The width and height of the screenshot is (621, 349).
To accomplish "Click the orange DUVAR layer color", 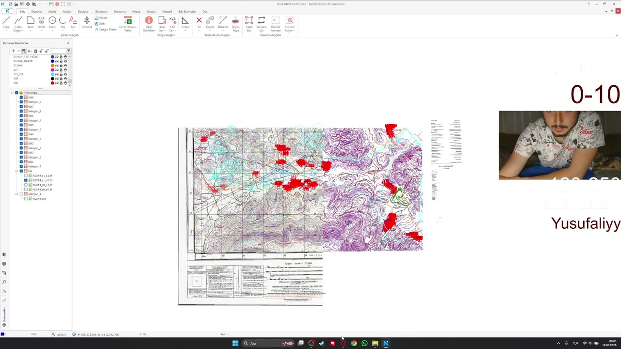I will pyautogui.click(x=52, y=65).
